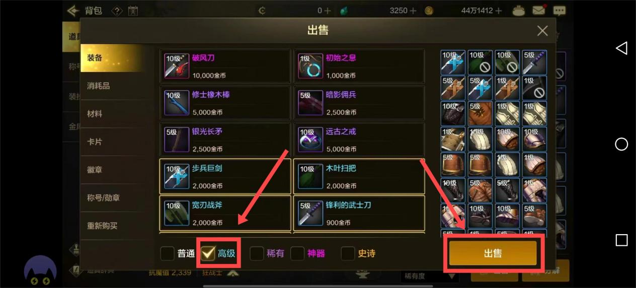Click the plus beside 3250 gems

tap(414, 11)
